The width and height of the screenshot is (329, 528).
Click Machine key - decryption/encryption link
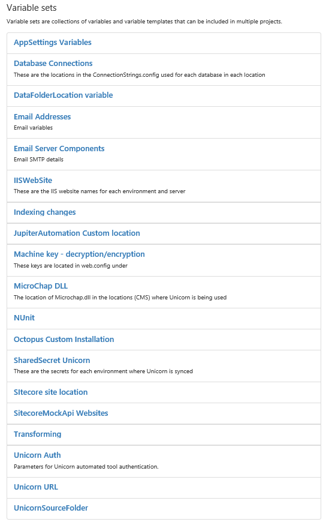tap(79, 254)
